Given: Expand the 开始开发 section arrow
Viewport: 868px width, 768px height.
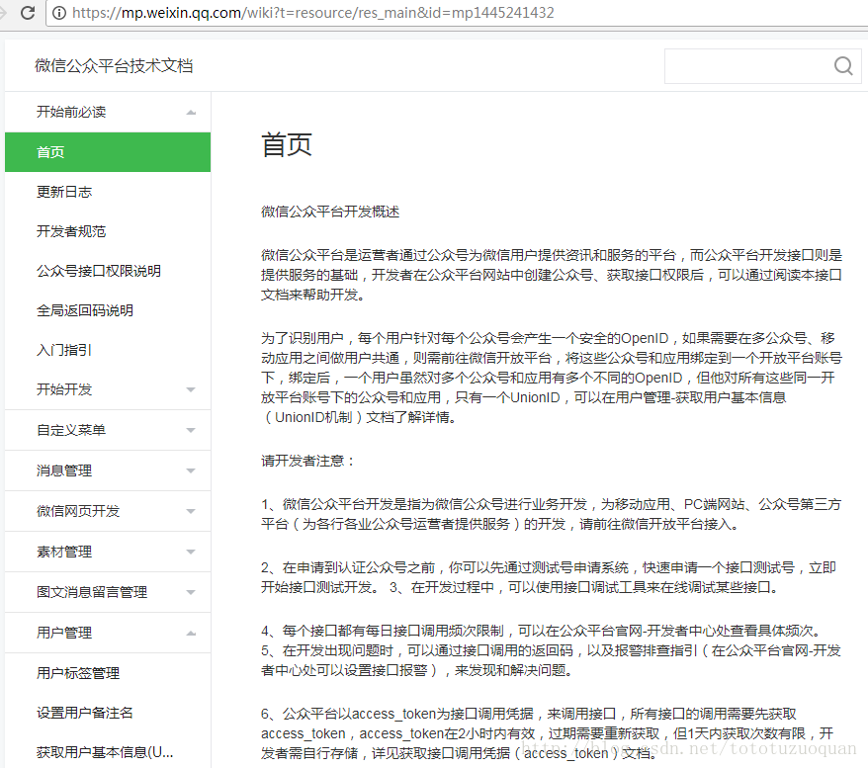Looking at the screenshot, I should [191, 390].
